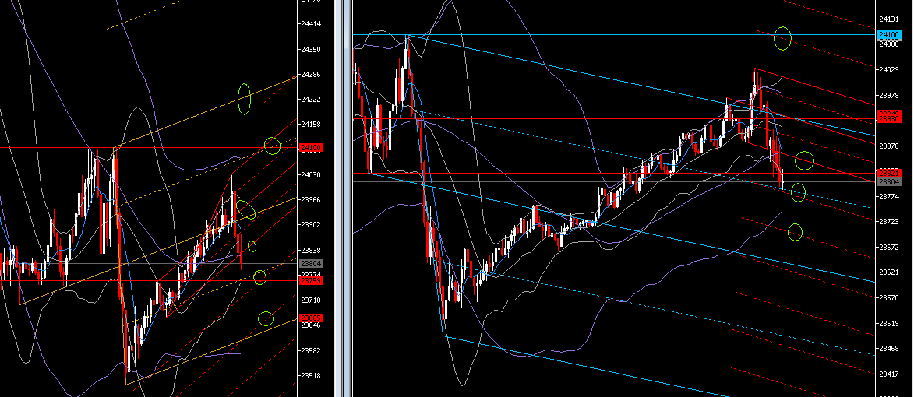Select the blue 24100 price tag, right chart

pos(890,36)
